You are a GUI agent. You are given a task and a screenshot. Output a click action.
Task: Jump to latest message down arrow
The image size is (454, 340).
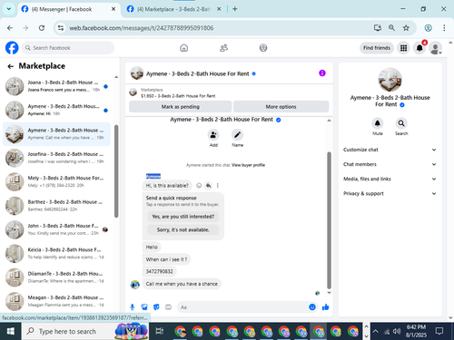[x=329, y=293]
